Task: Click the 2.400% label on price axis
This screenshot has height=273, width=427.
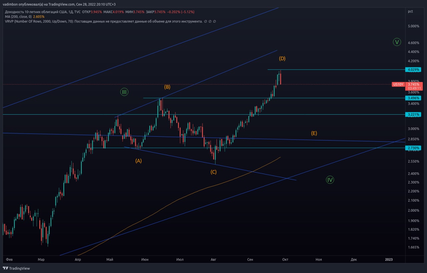Action: 413,174
